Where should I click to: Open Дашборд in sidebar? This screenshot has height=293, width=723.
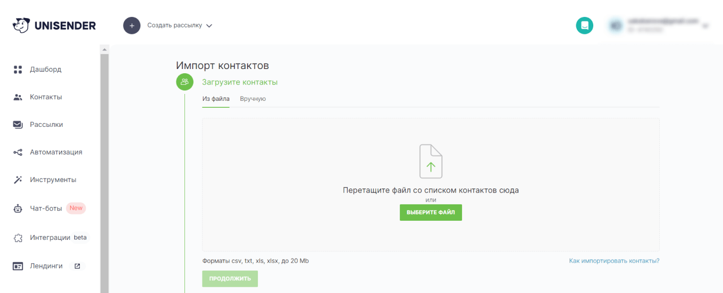click(x=46, y=70)
